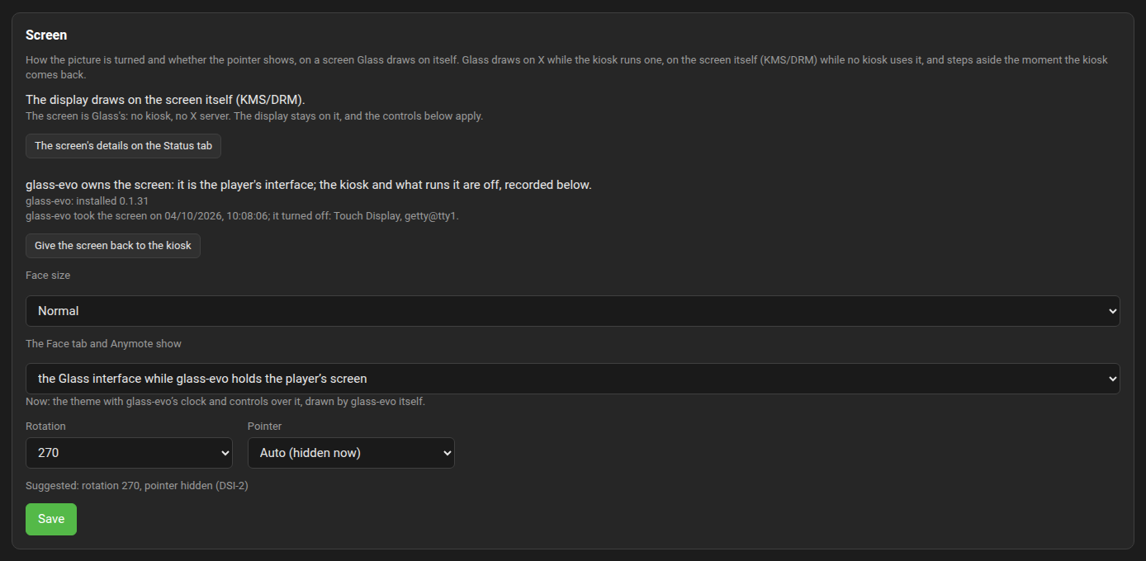Click the 'How the picture is turned' description paragraph
This screenshot has width=1146, height=561.
pos(566,67)
